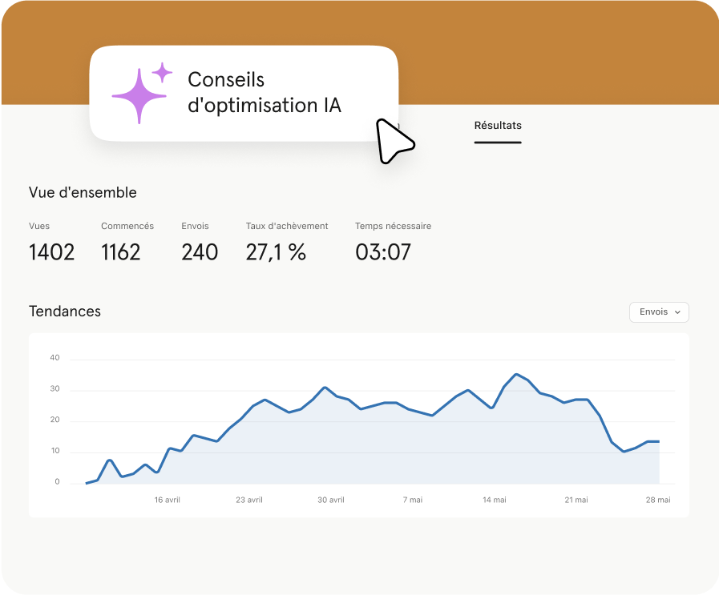This screenshot has width=719, height=595.
Task: Click the 14 mai date marker
Action: tap(494, 500)
